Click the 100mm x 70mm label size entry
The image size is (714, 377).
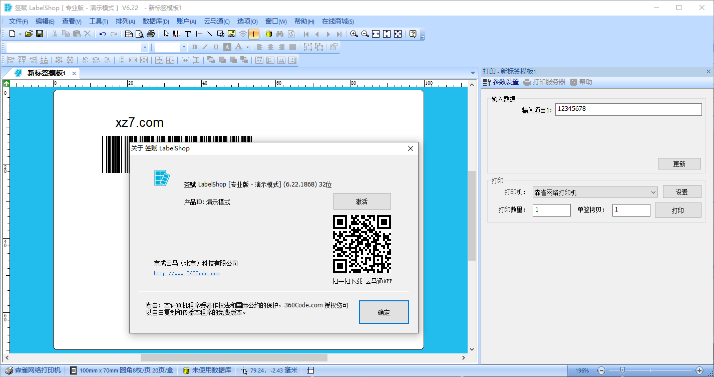[122, 370]
